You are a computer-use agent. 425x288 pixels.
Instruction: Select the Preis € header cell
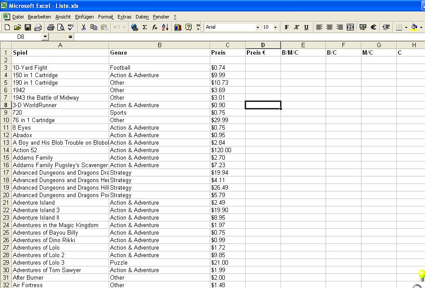(x=263, y=52)
